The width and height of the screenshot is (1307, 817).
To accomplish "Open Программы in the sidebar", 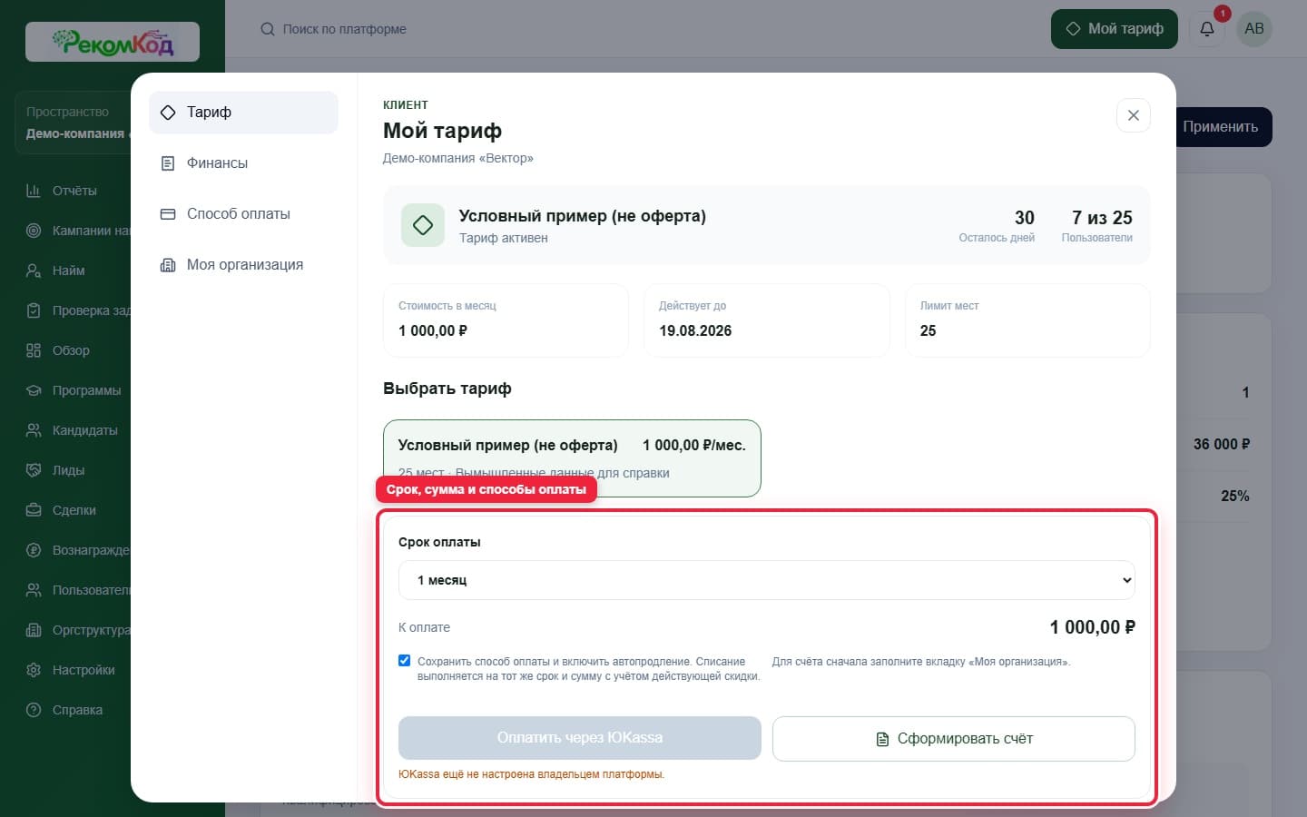I will coord(86,390).
